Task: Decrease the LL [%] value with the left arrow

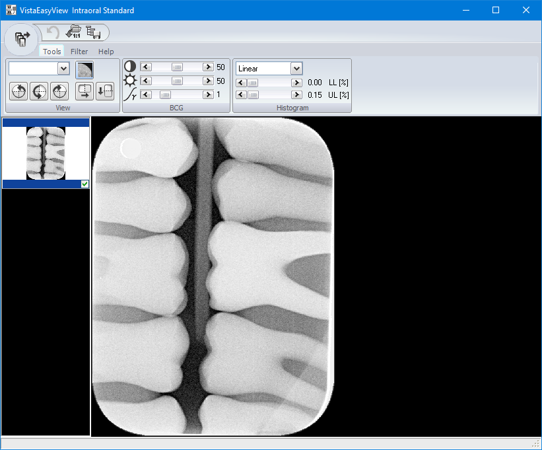Action: [x=242, y=83]
